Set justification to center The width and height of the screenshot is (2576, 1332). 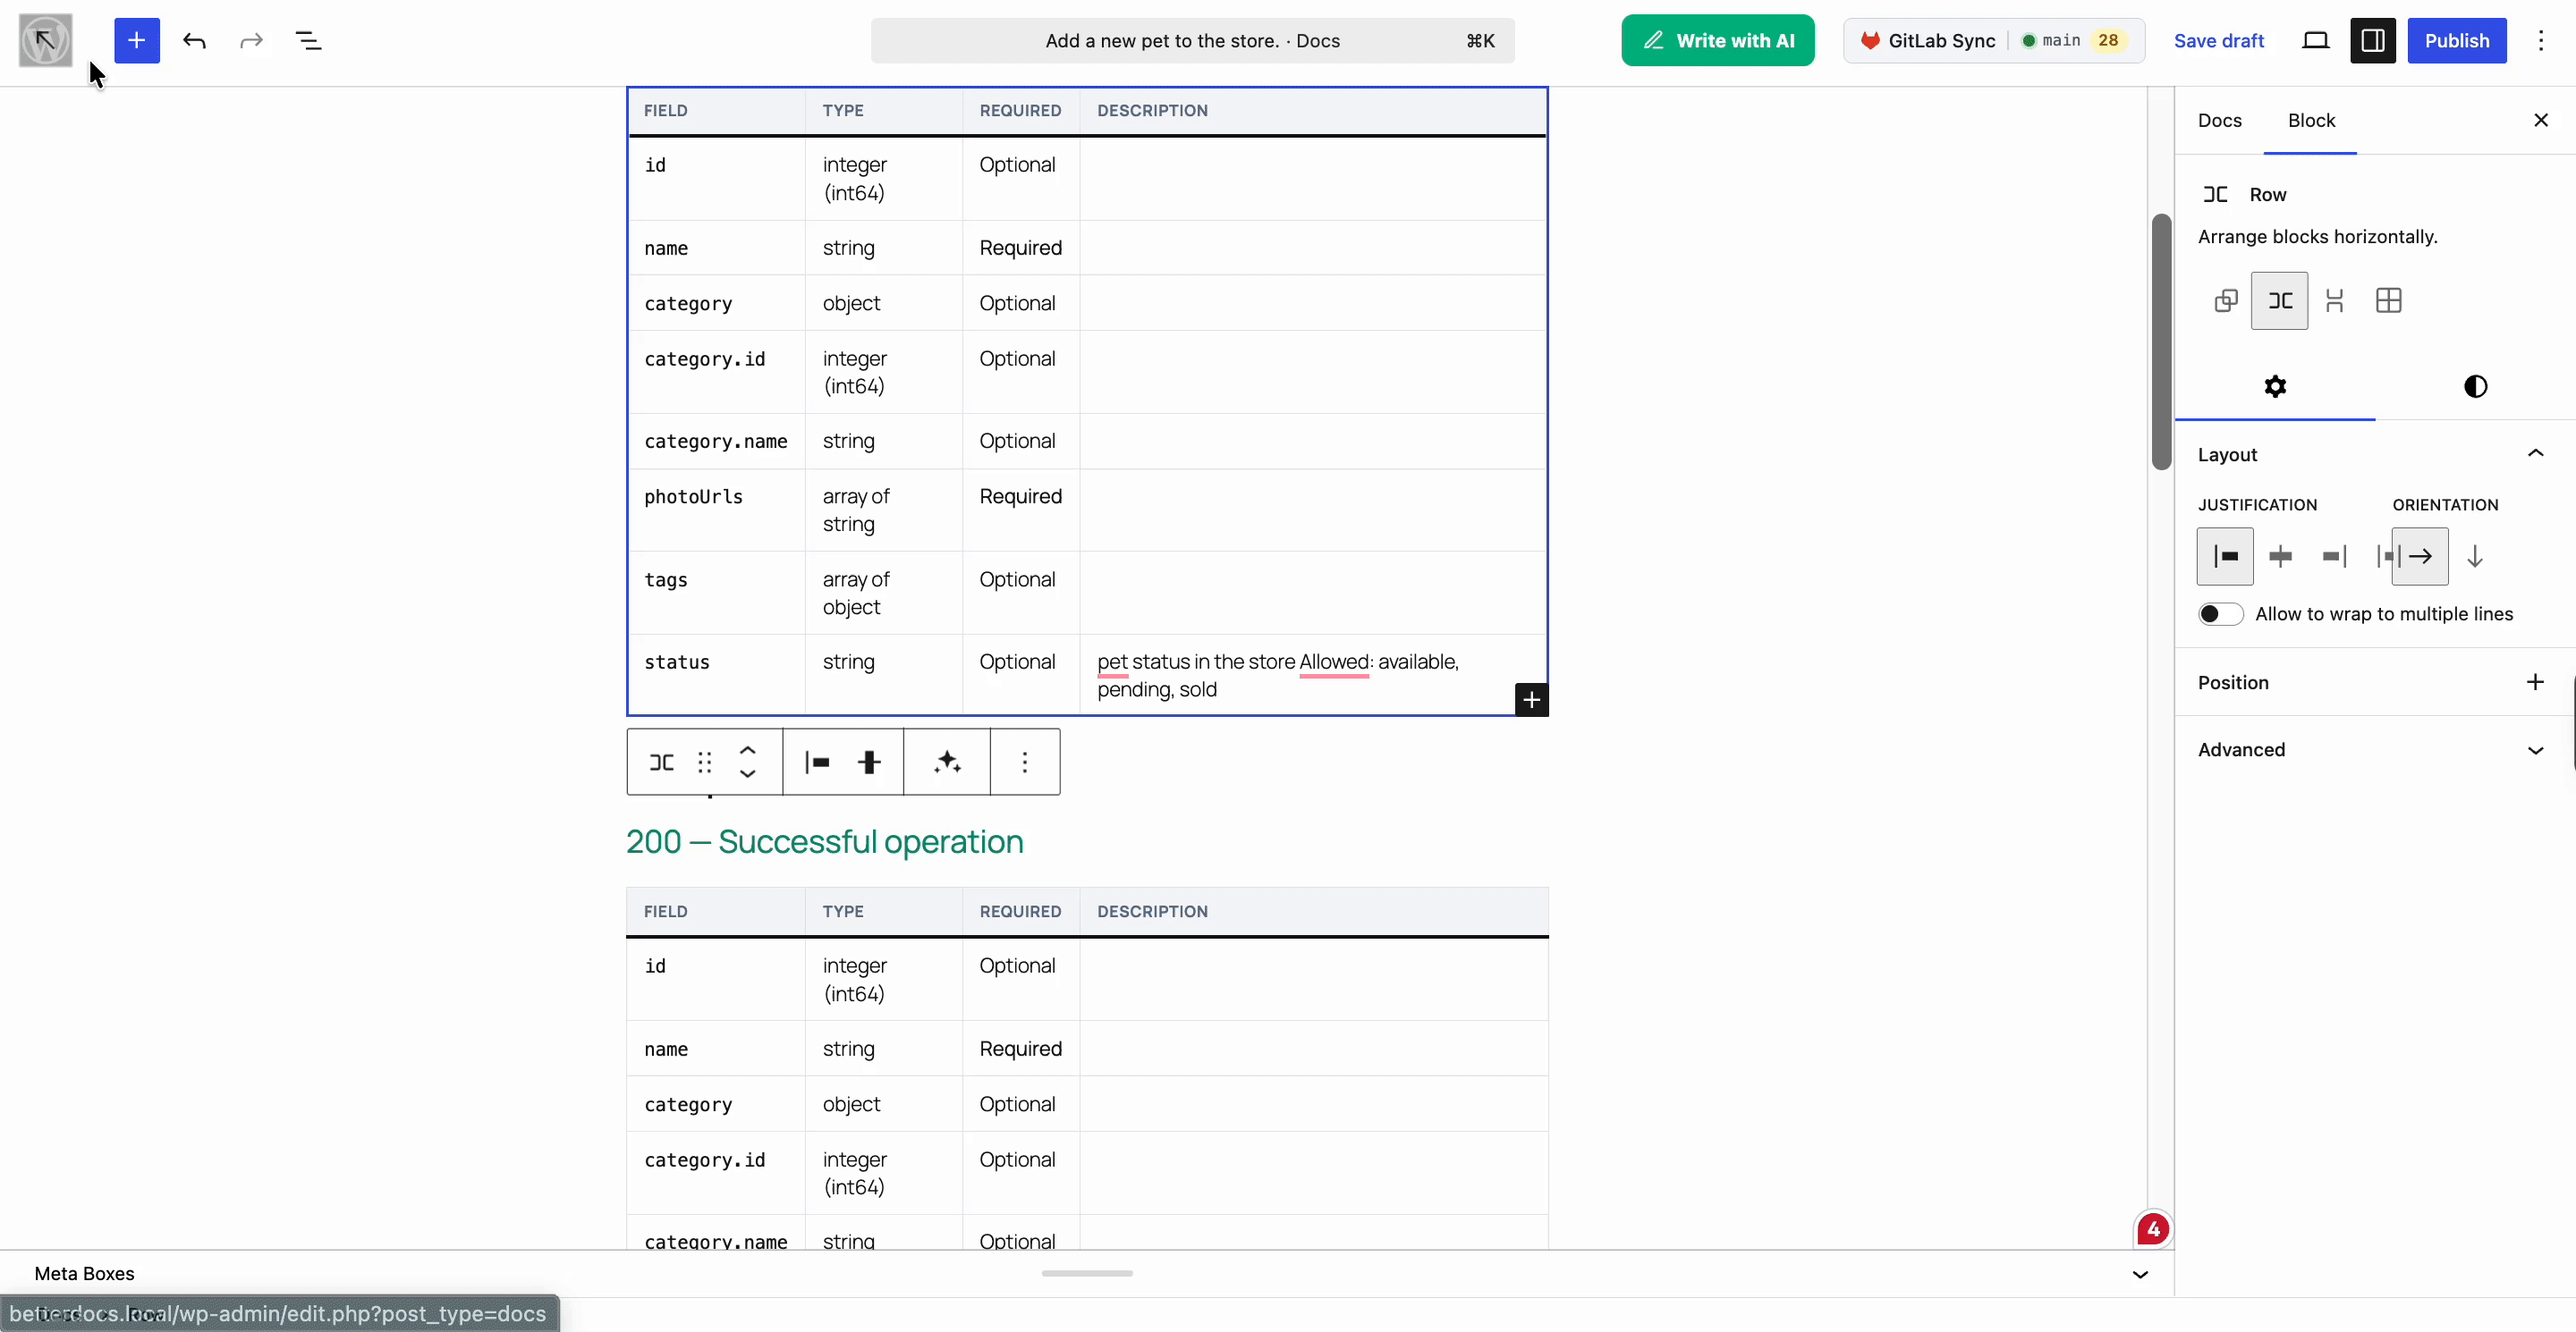(2280, 557)
